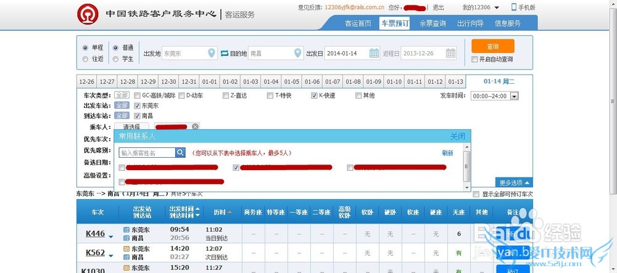
Task: Enable automatic query checkbox
Action: pyautogui.click(x=474, y=59)
